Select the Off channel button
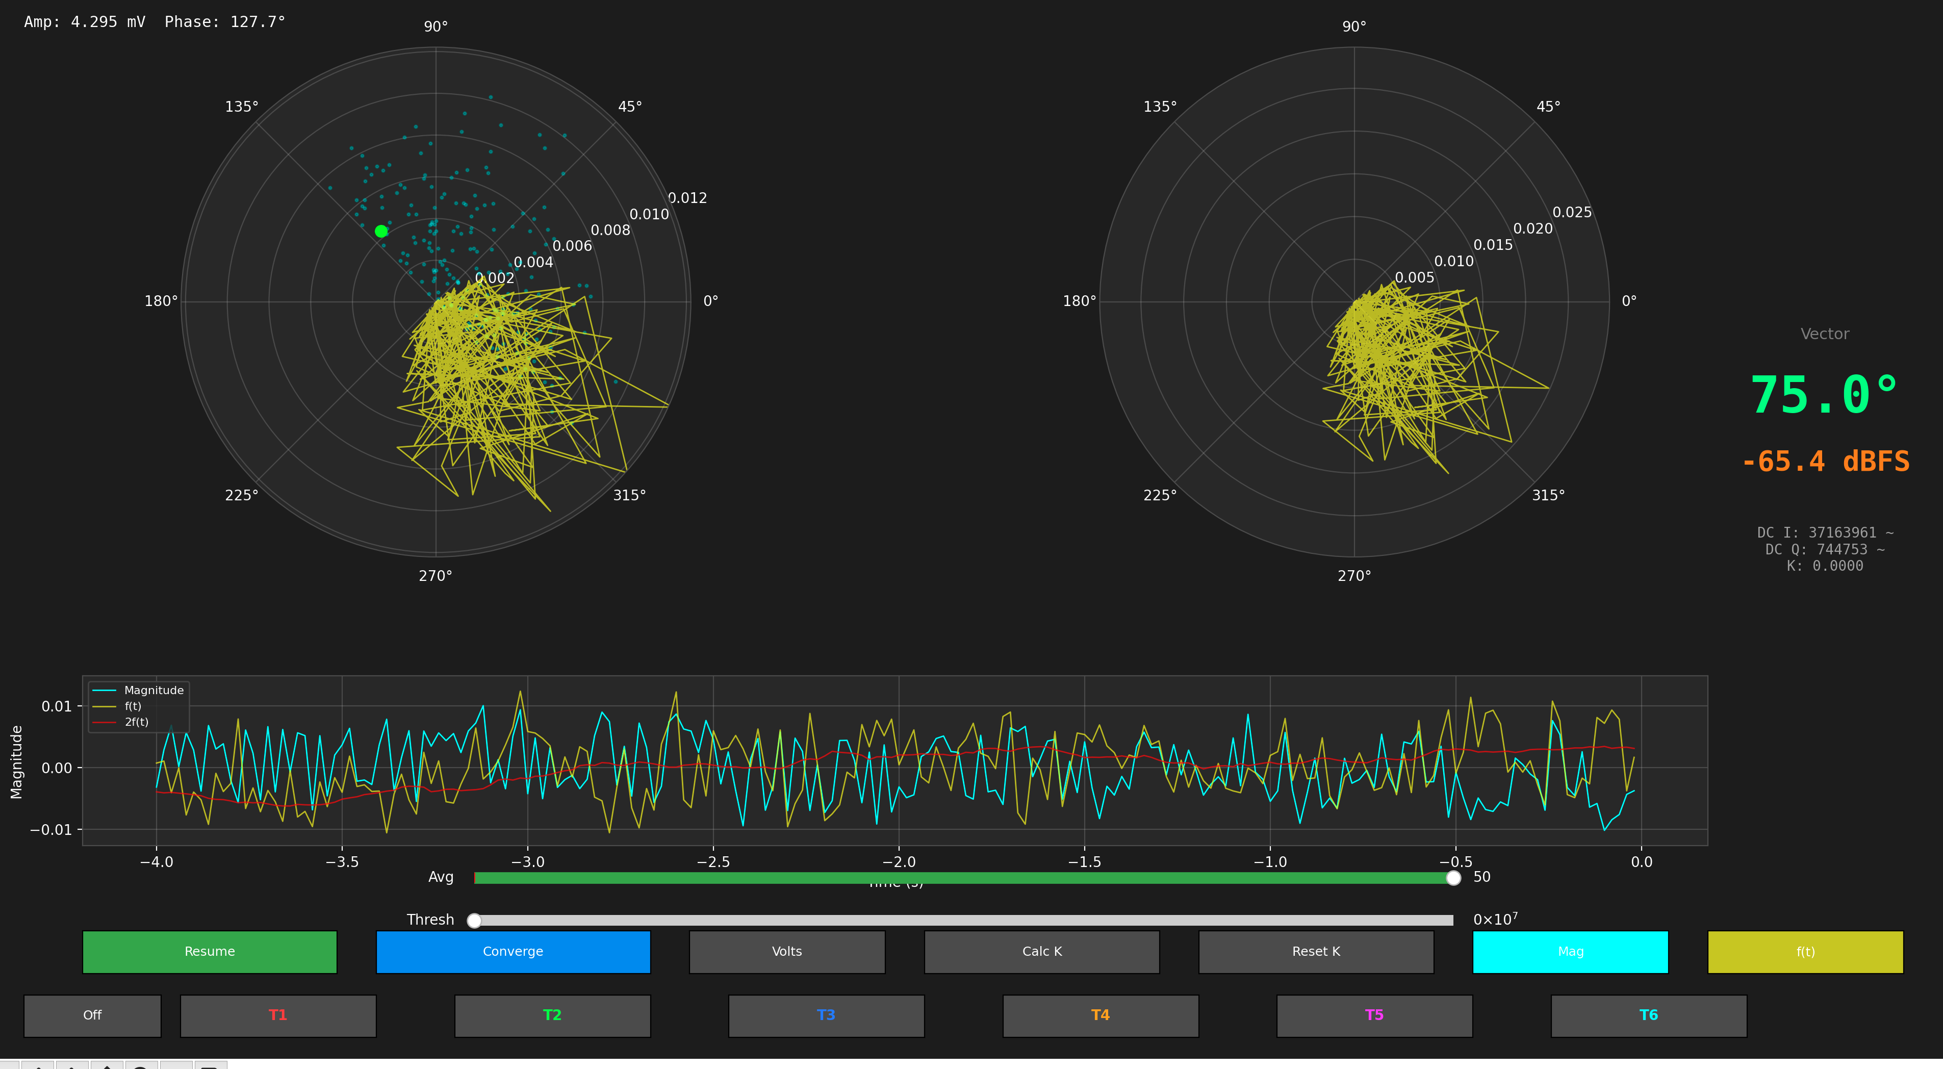This screenshot has width=1943, height=1069. point(92,1015)
